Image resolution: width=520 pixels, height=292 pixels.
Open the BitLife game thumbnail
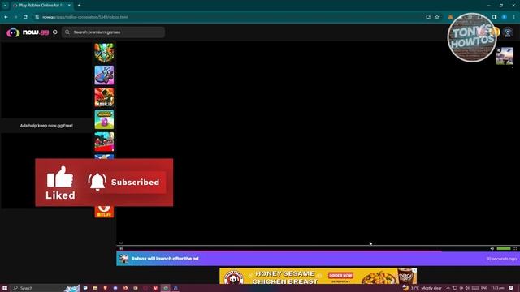point(104,212)
